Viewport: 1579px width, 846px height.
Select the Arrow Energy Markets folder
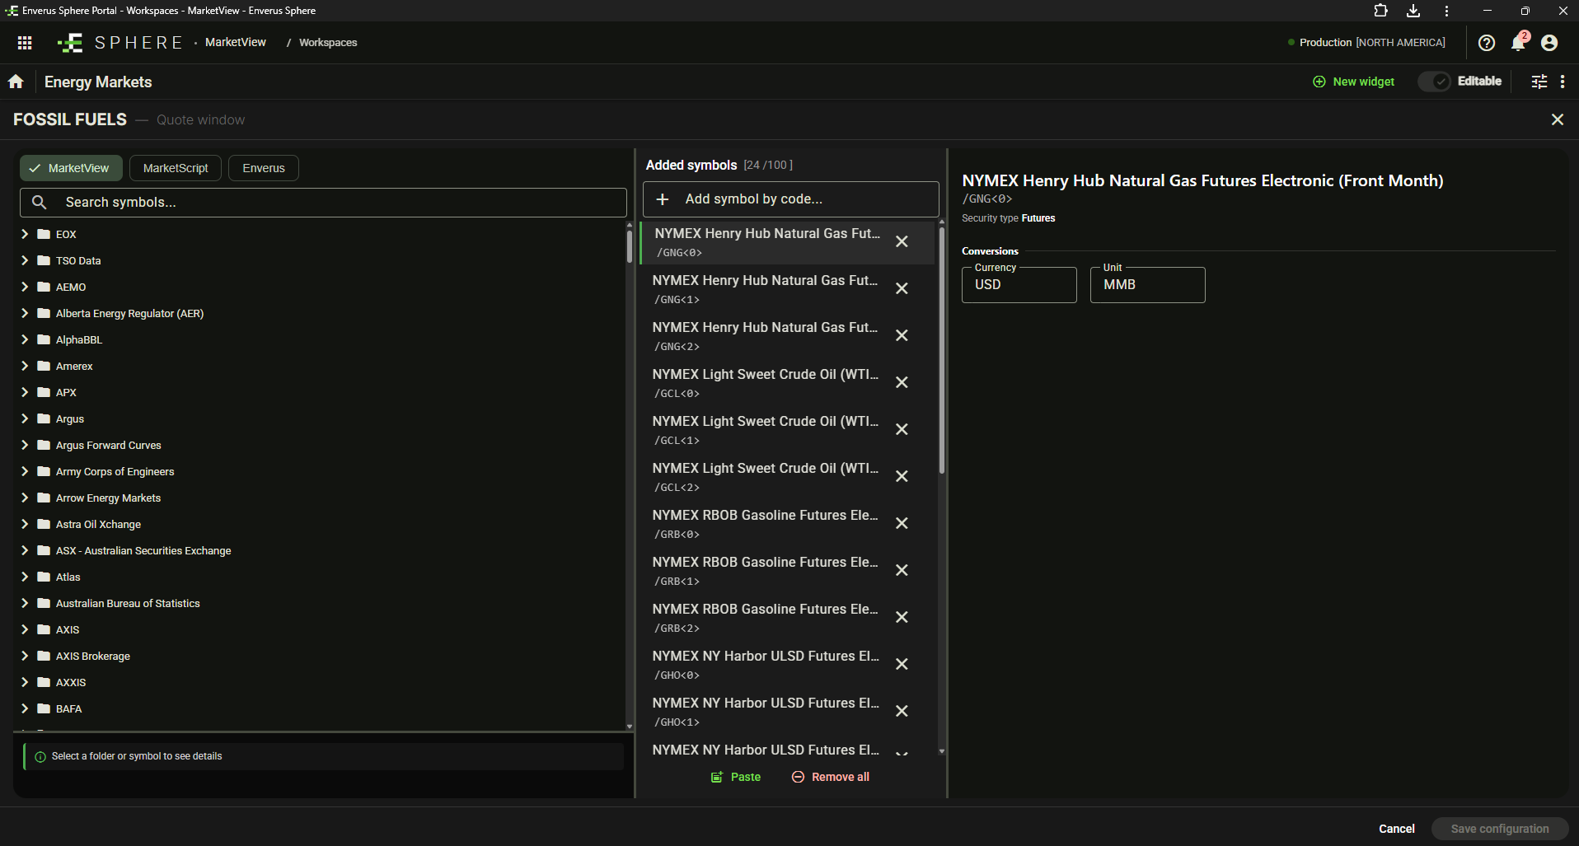click(109, 498)
